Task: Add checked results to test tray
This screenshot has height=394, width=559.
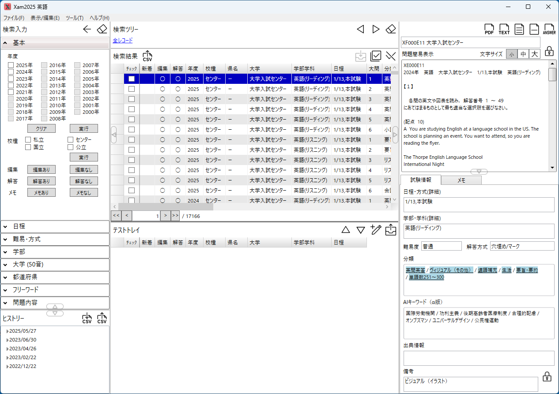Action: tap(361, 56)
